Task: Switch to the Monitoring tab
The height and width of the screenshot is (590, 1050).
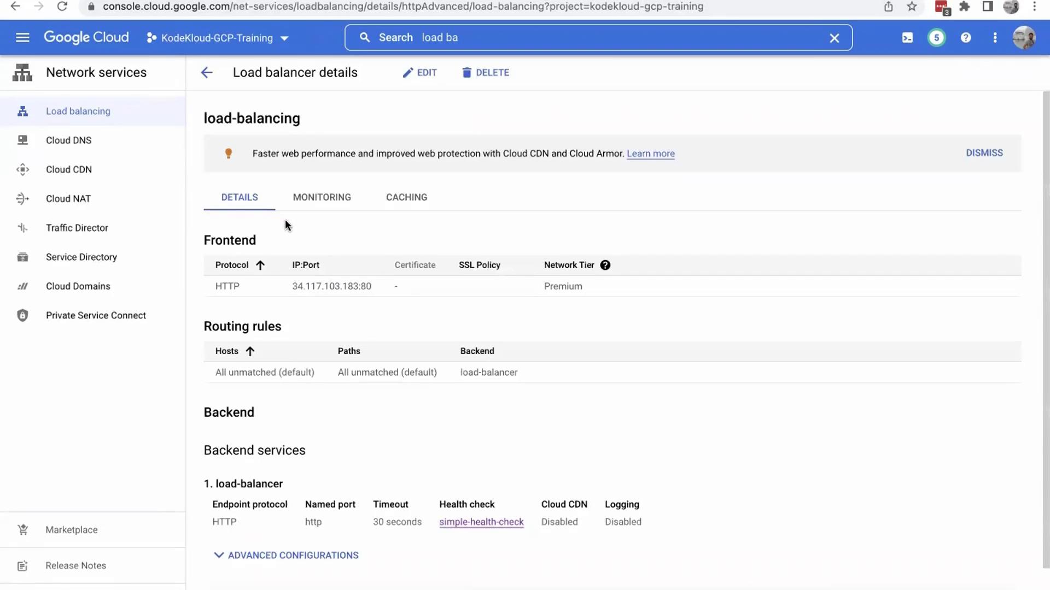Action: pyautogui.click(x=322, y=197)
